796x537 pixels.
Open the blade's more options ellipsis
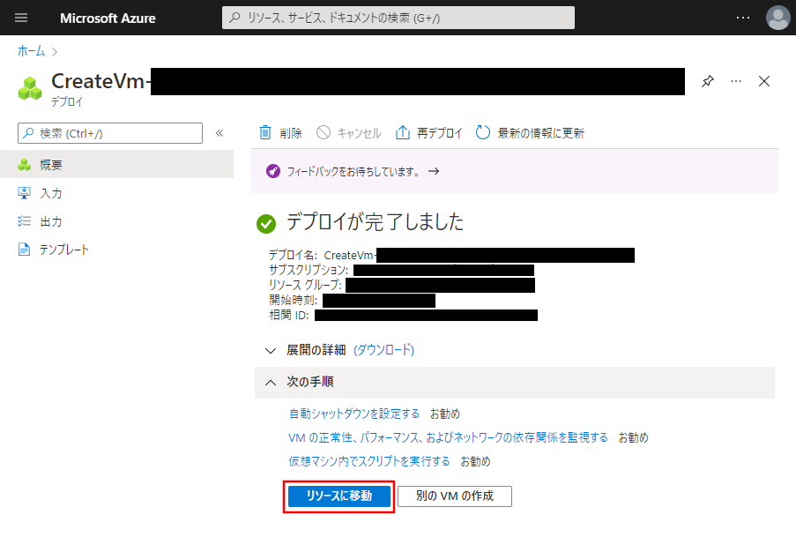click(x=736, y=81)
